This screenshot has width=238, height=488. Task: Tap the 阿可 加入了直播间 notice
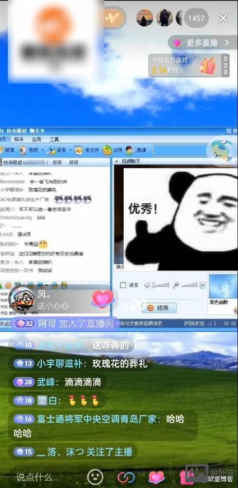click(x=65, y=323)
